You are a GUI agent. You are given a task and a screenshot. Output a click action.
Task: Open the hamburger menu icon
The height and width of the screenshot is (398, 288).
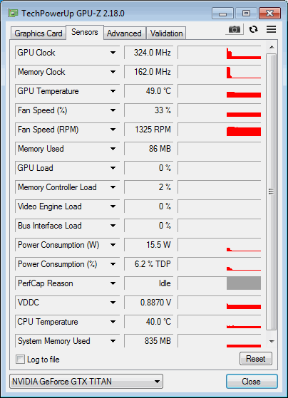271,29
